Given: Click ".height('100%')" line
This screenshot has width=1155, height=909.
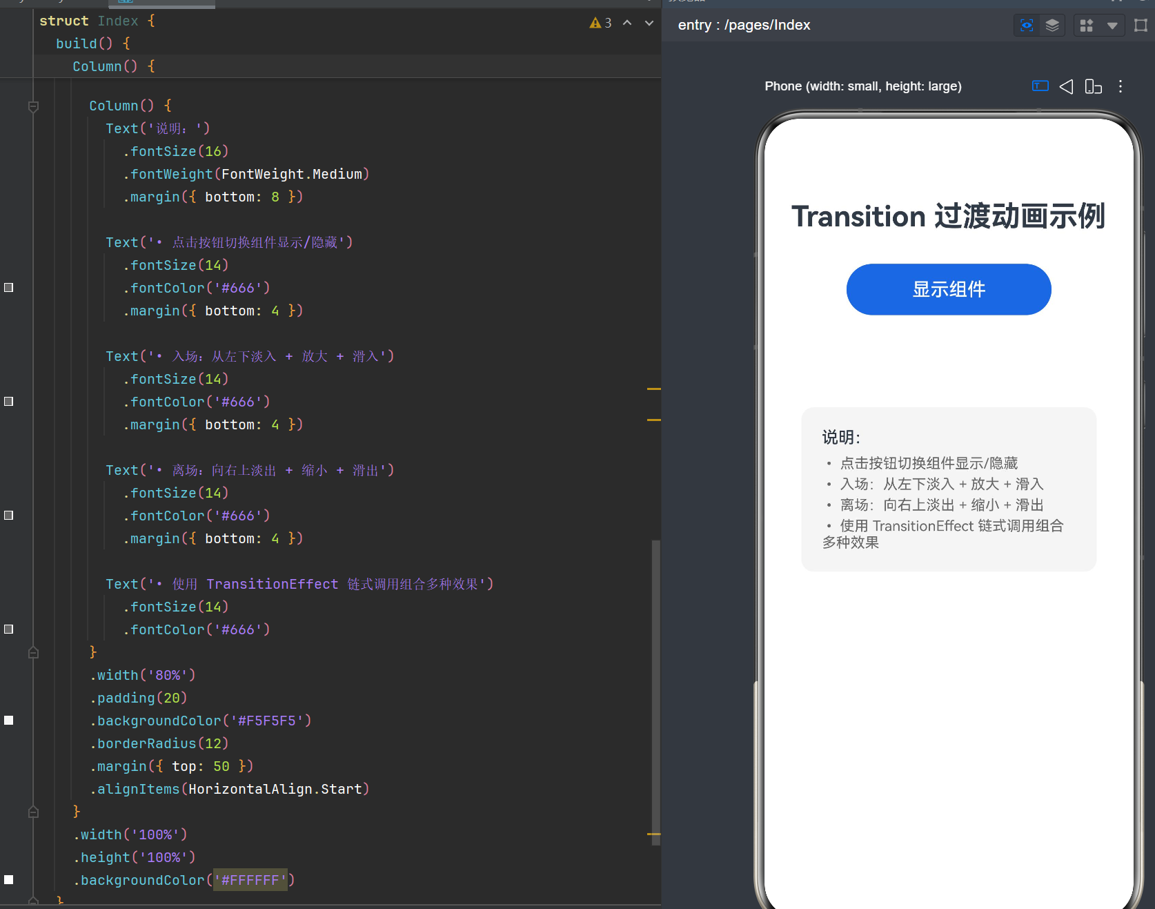Looking at the screenshot, I should coord(134,857).
